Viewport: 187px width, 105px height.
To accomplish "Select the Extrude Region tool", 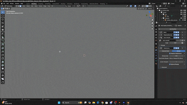I will (x=3, y=45).
